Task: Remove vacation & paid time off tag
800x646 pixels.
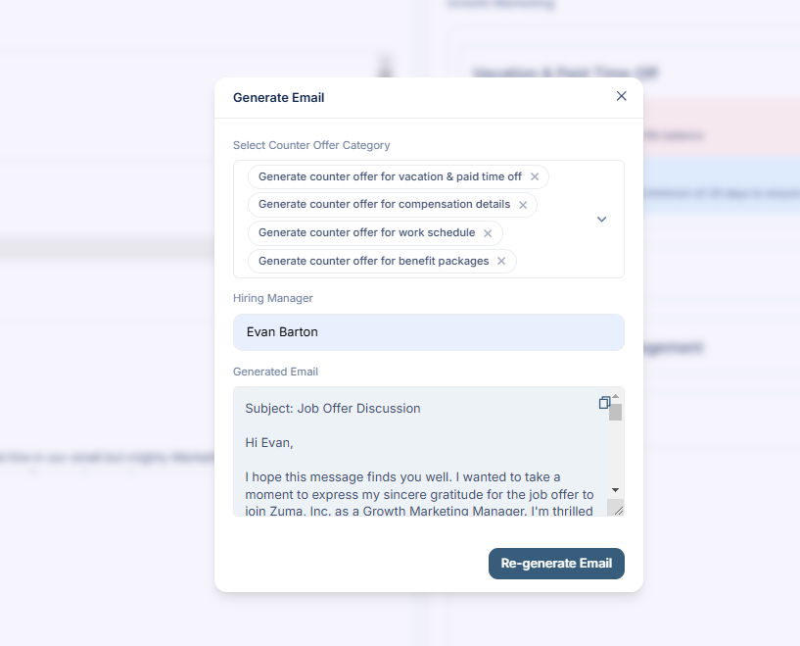Action: point(535,176)
